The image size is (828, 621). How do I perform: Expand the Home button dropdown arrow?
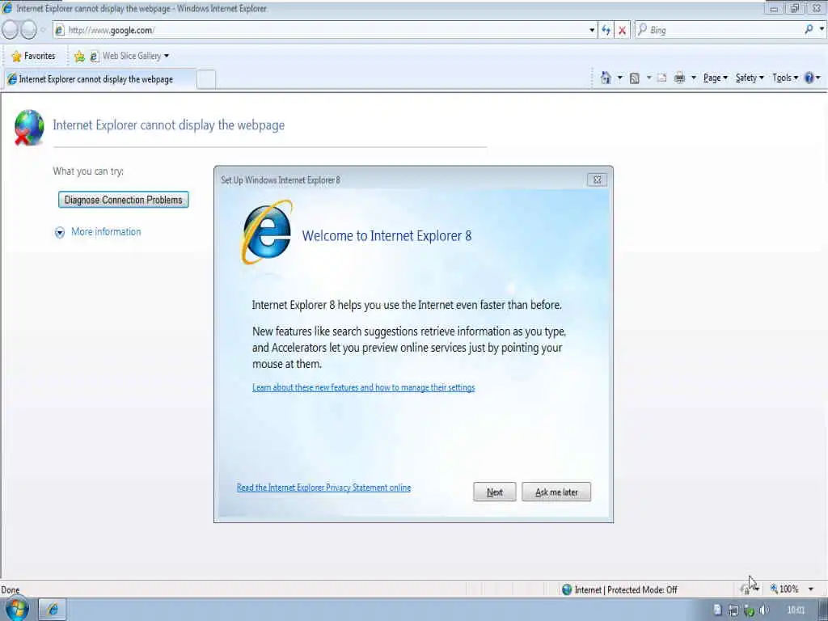pos(620,78)
